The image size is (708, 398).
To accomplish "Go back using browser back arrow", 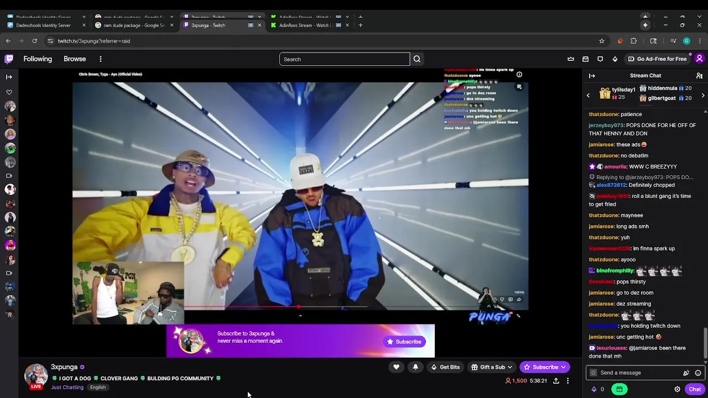I will pos(8,41).
